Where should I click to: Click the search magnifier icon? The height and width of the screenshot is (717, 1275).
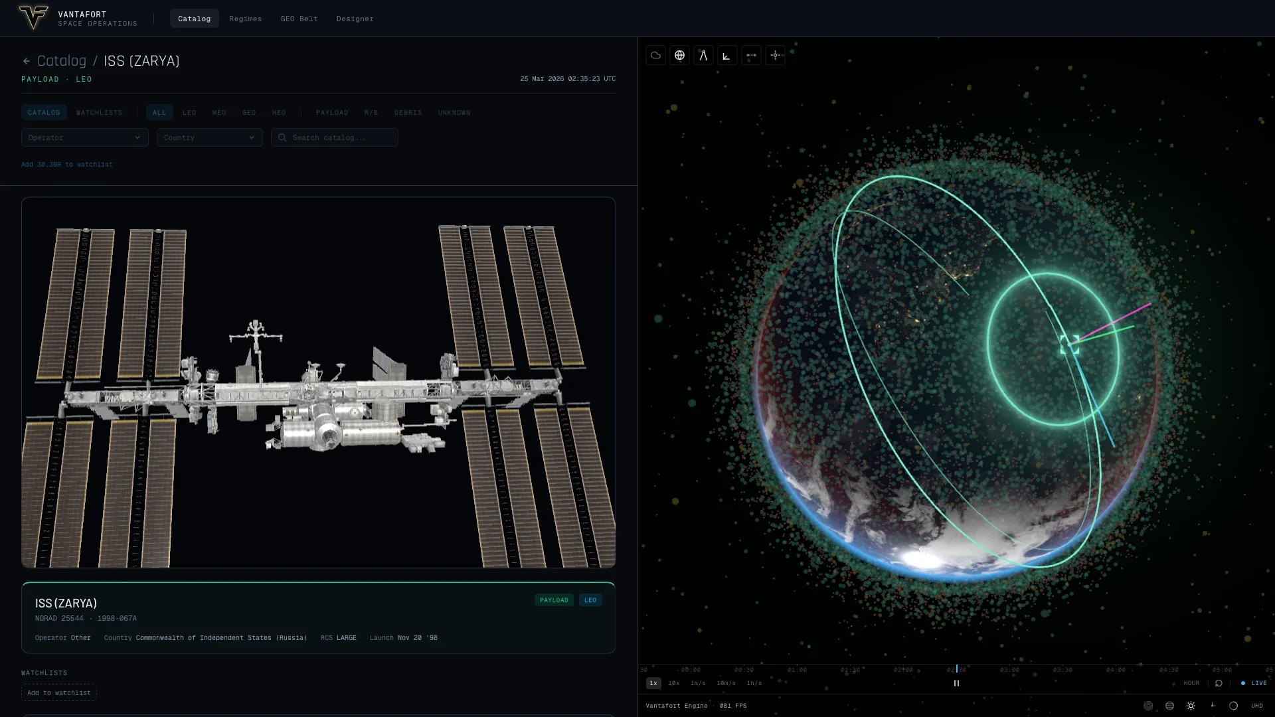(282, 137)
